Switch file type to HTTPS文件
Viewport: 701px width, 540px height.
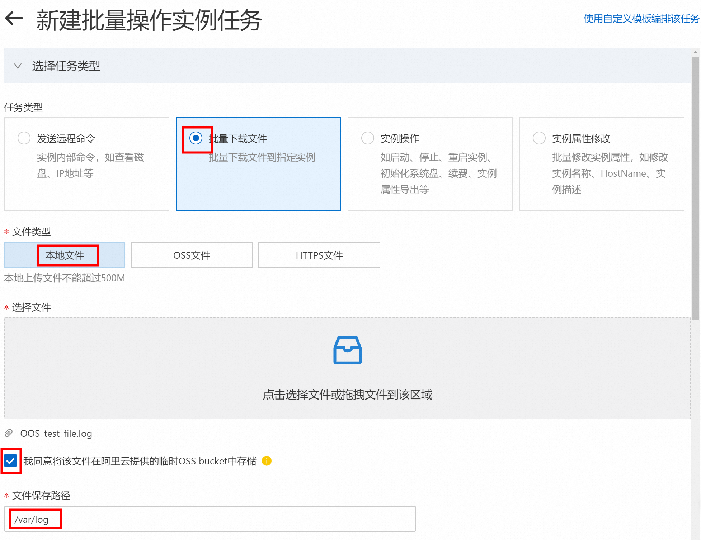(319, 255)
